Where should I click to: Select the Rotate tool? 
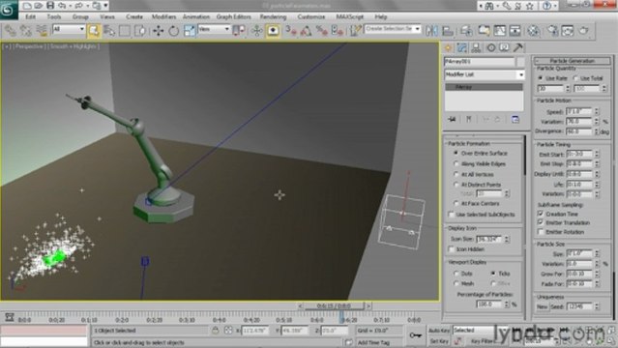174,30
